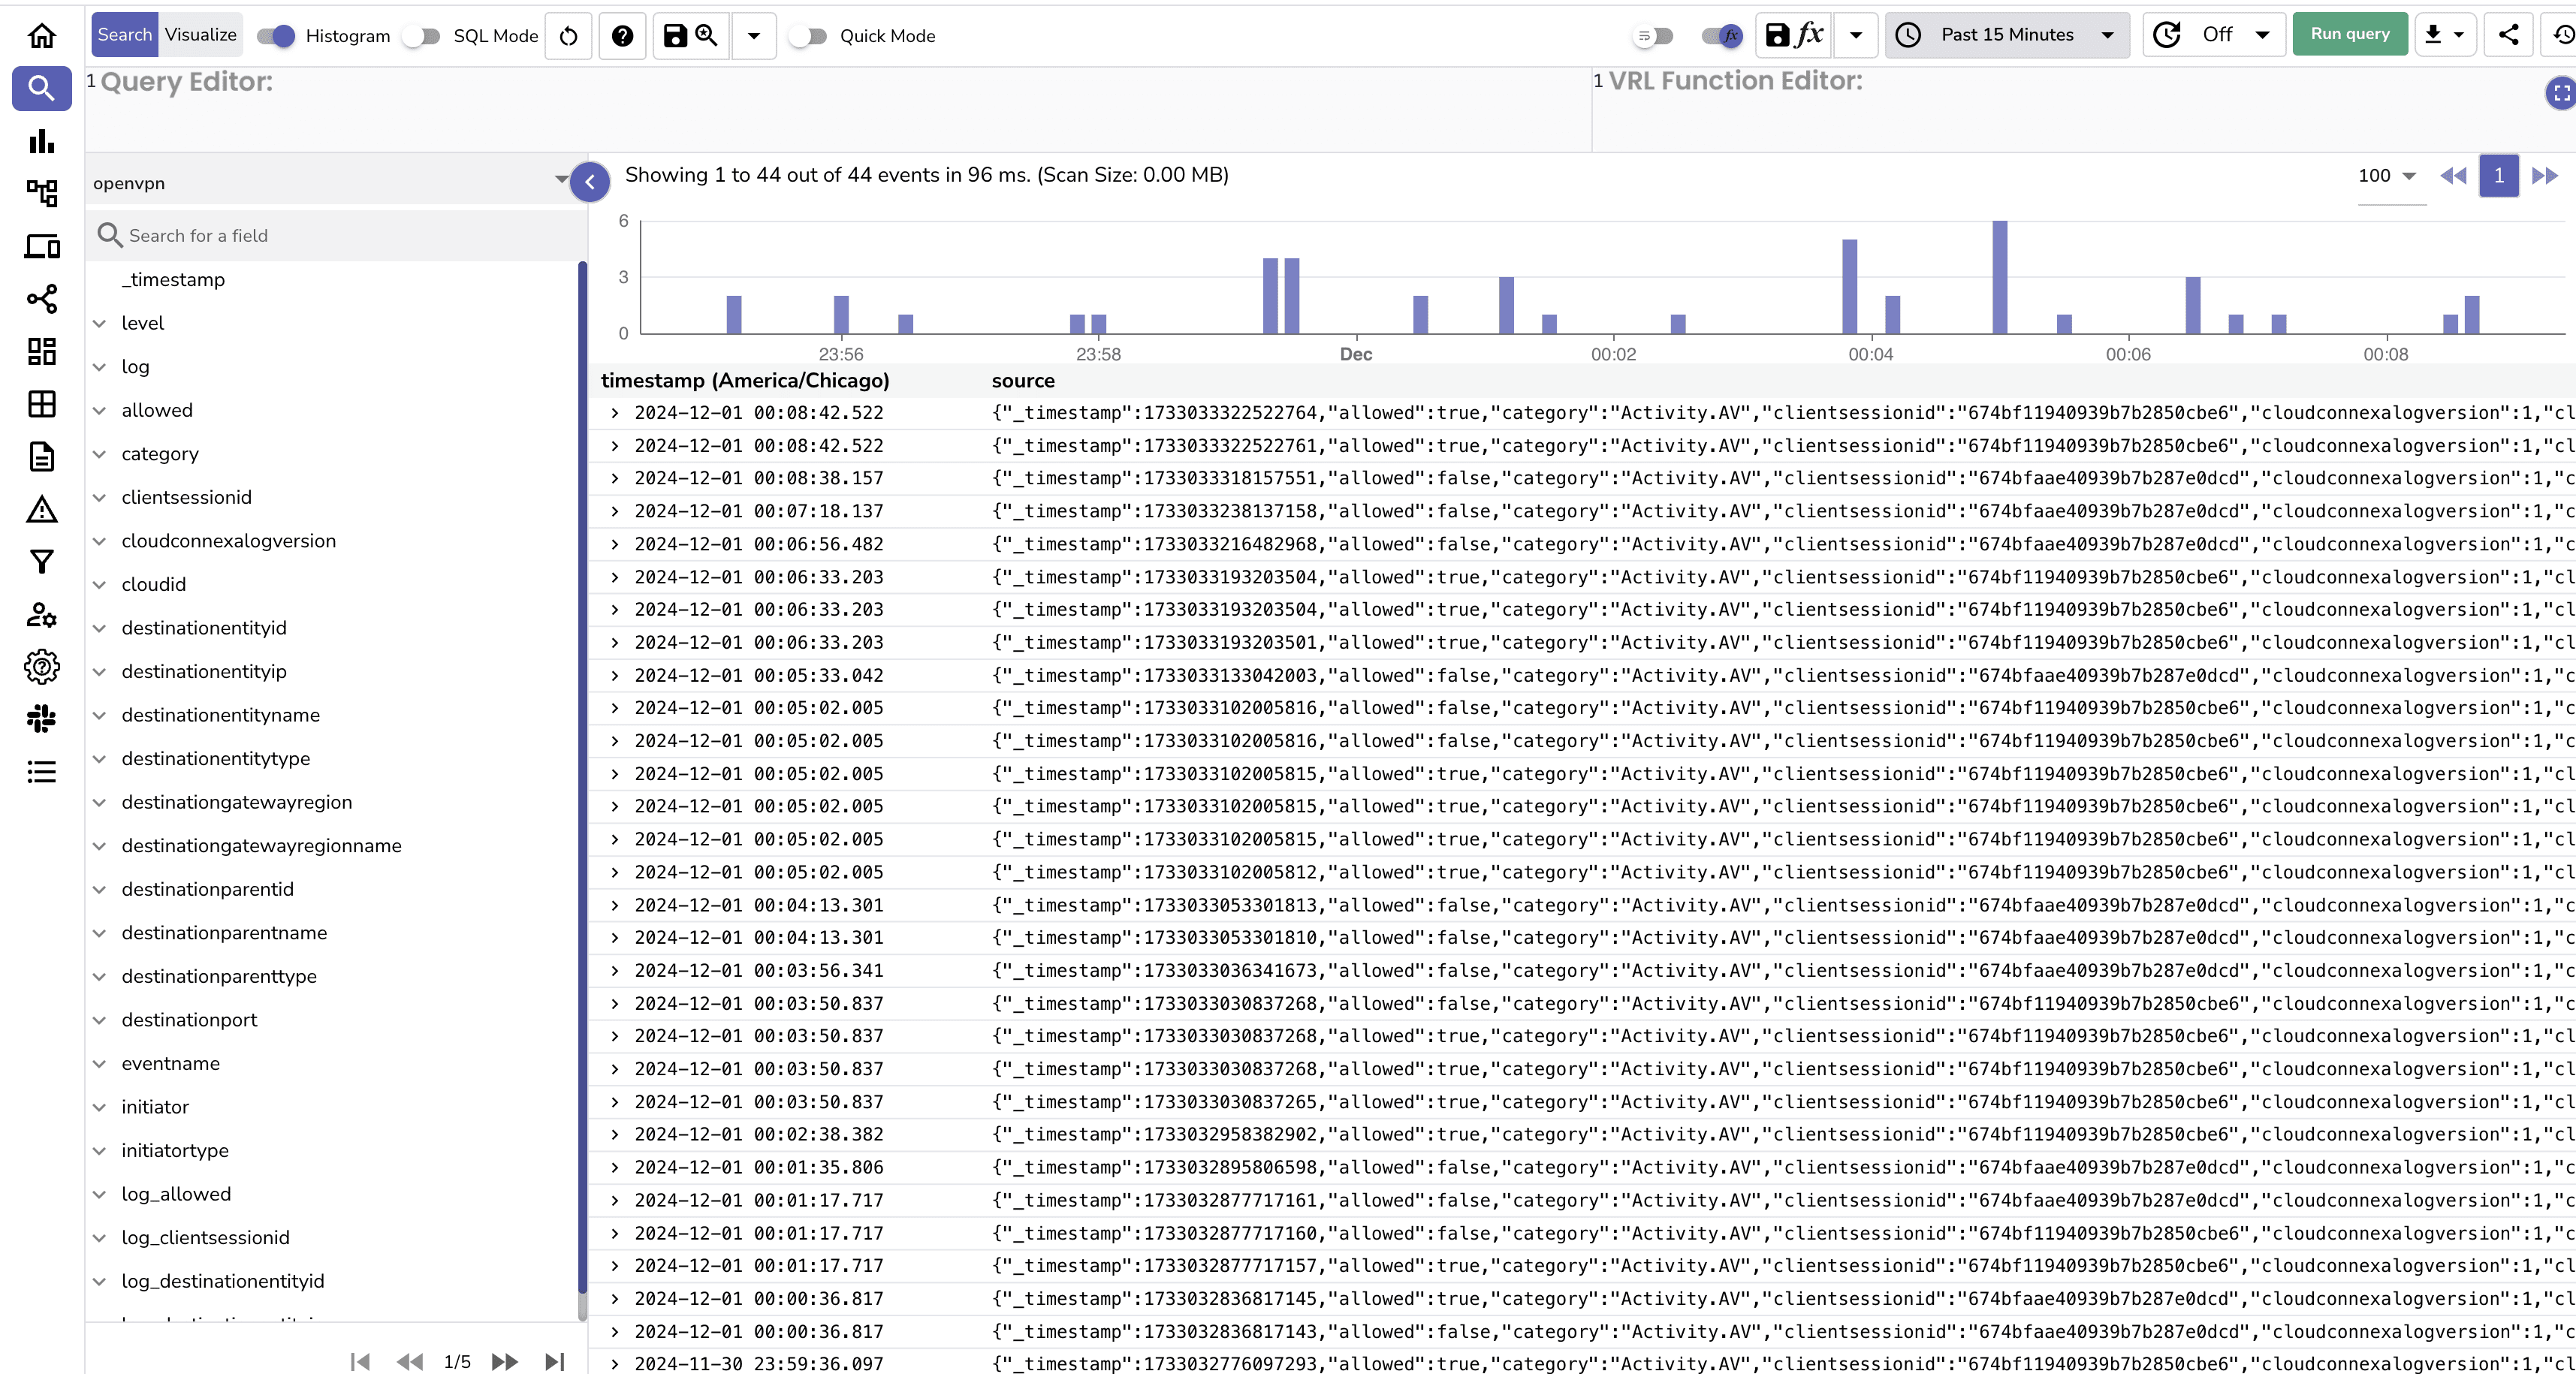2576x1374 pixels.
Task: Toggle the Histogram switch off
Action: 276,36
